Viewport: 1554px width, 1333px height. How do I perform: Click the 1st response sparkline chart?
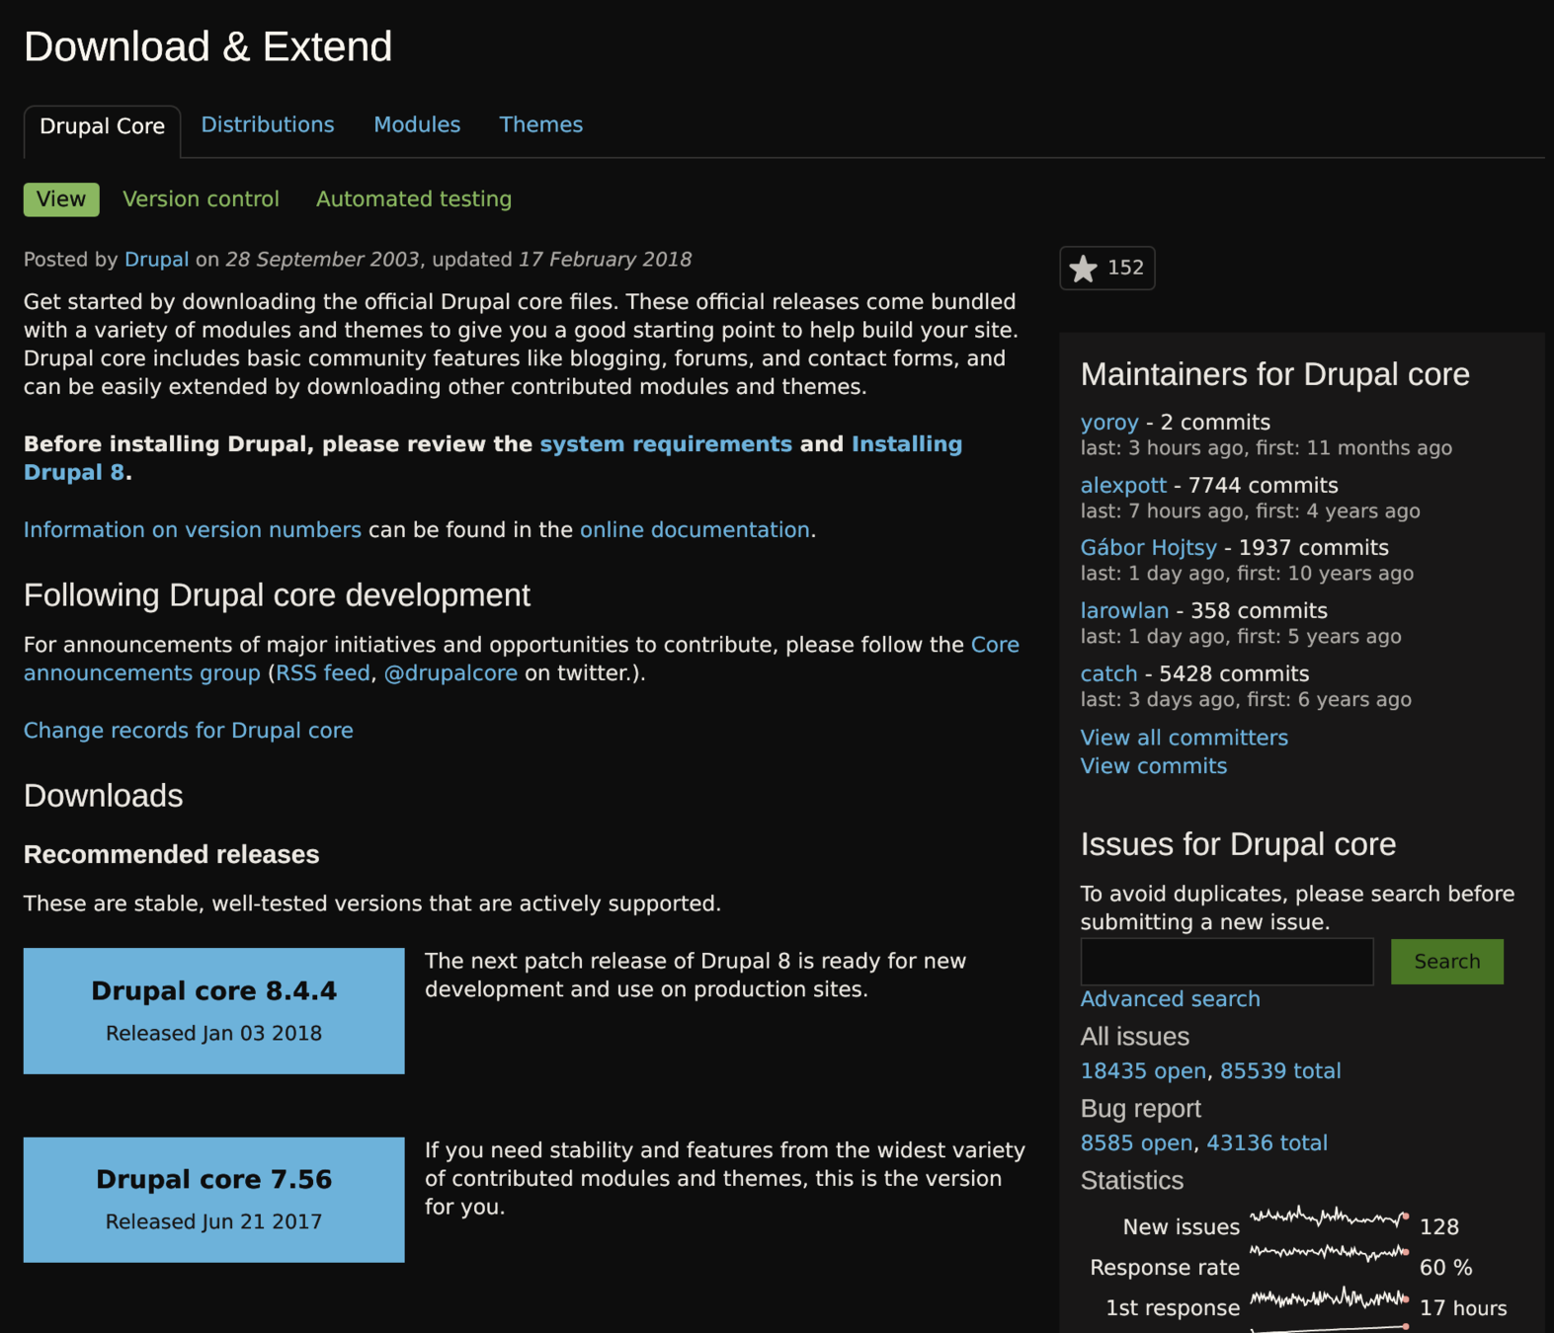tap(1329, 1297)
